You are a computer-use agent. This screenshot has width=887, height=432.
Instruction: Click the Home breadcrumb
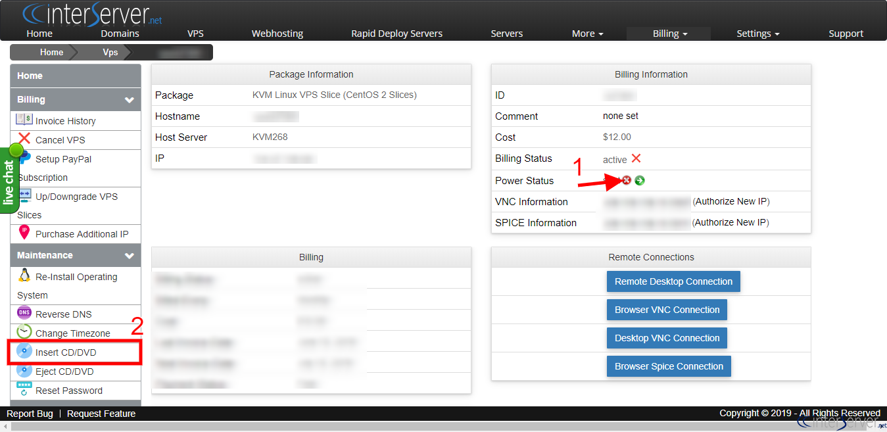click(51, 52)
